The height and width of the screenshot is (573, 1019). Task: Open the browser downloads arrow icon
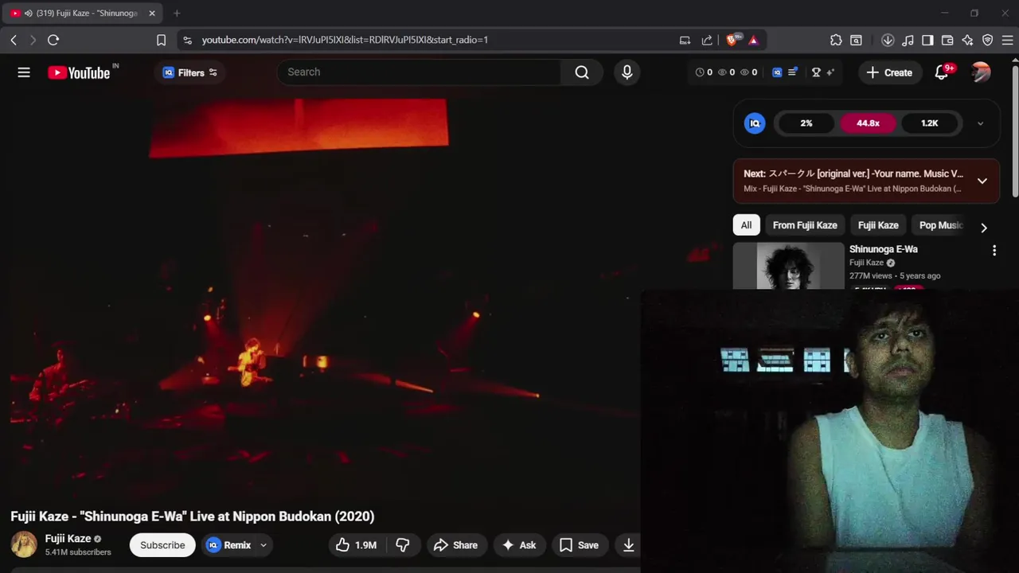[888, 40]
